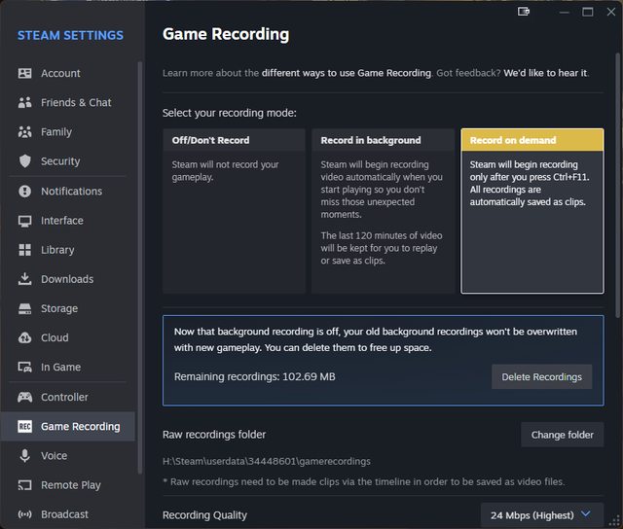Image resolution: width=623 pixels, height=529 pixels.
Task: Click the Voice microphone icon
Action: coord(25,455)
